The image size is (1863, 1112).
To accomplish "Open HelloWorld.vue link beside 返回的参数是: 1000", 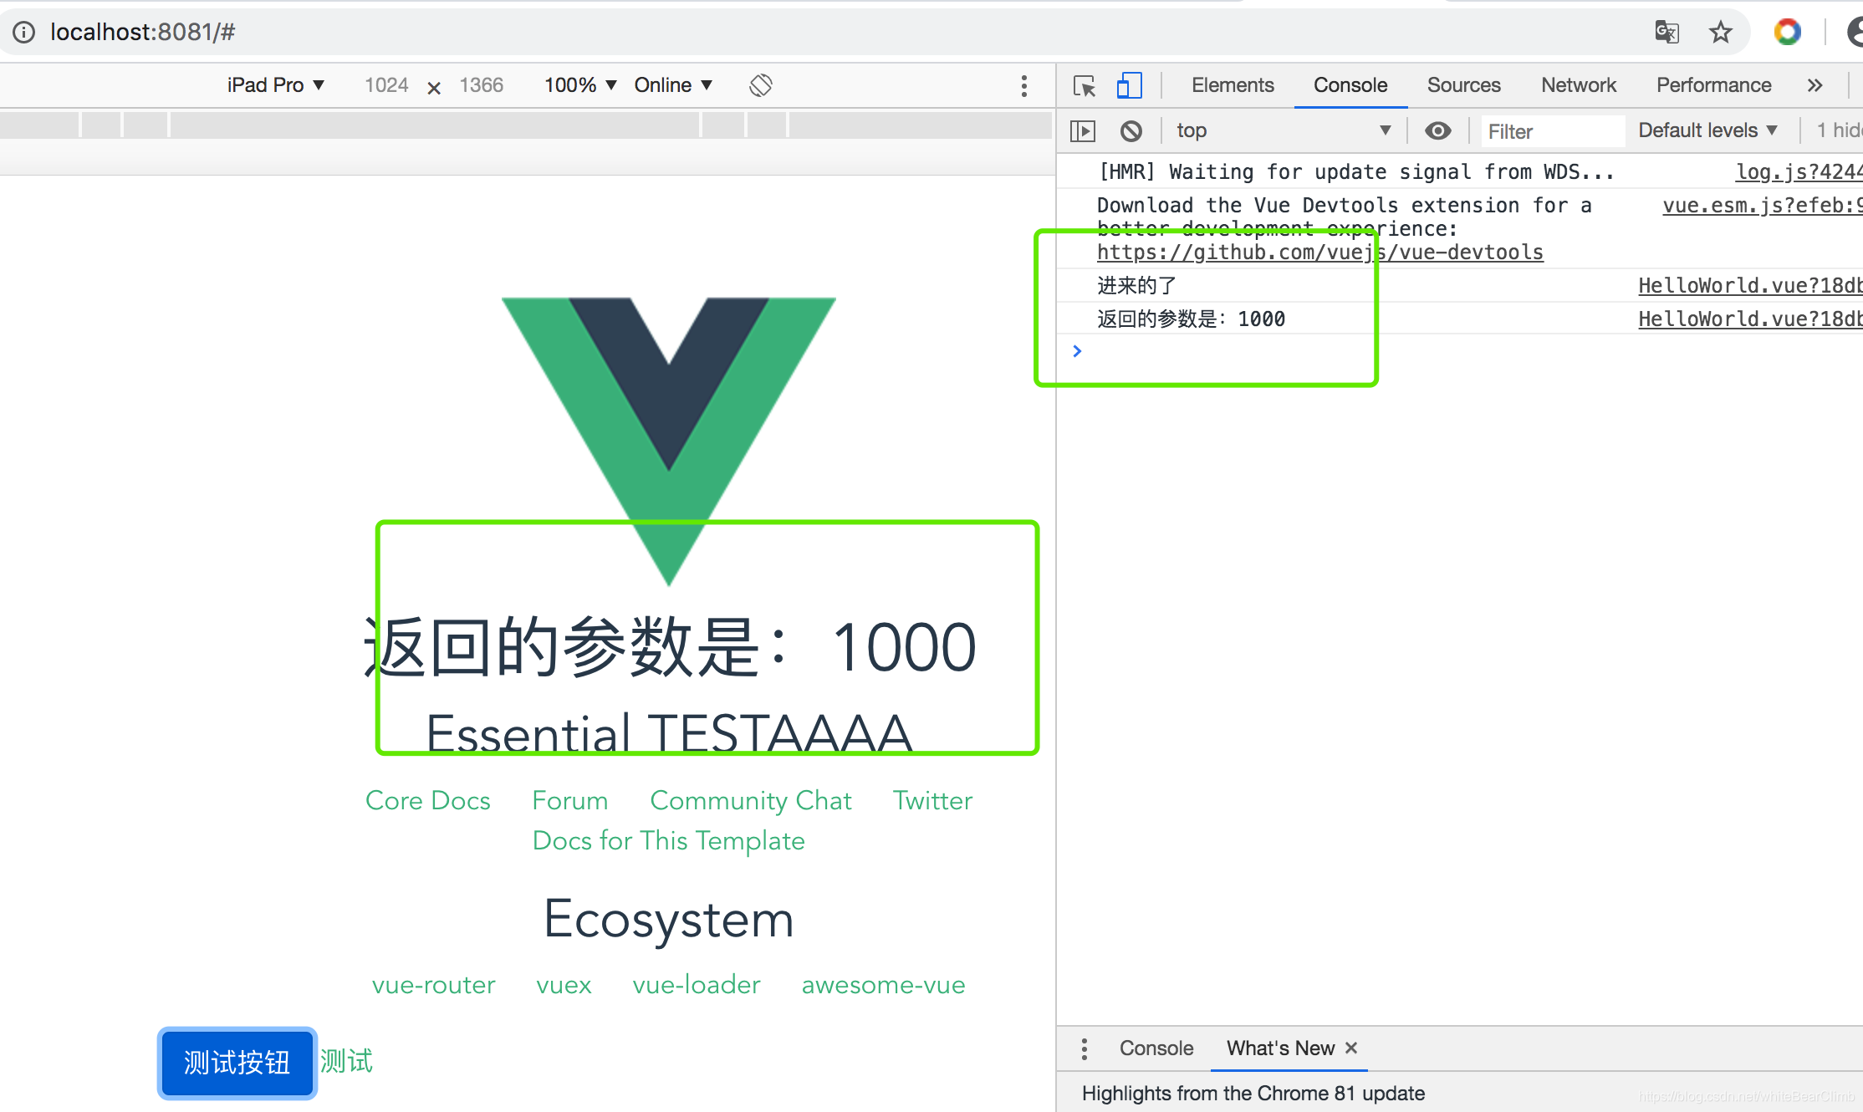I will coord(1750,319).
